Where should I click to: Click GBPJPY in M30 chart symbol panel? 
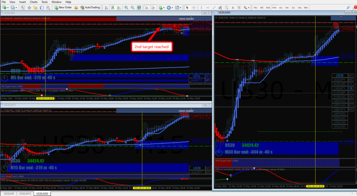(340, 110)
